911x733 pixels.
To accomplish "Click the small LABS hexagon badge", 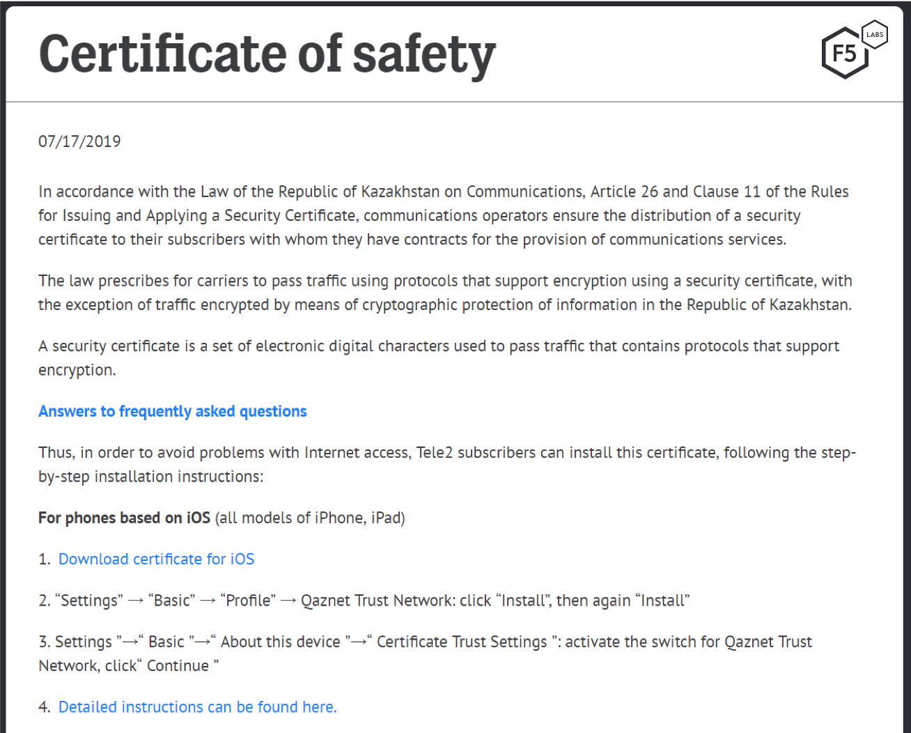I will (x=875, y=34).
